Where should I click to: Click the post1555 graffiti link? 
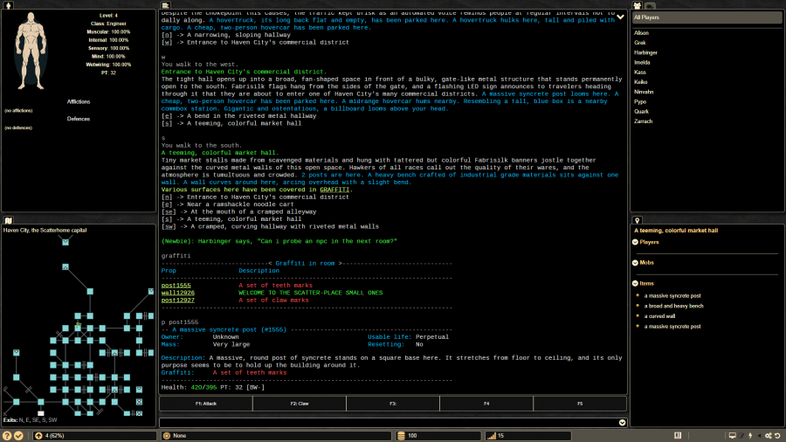click(x=176, y=285)
